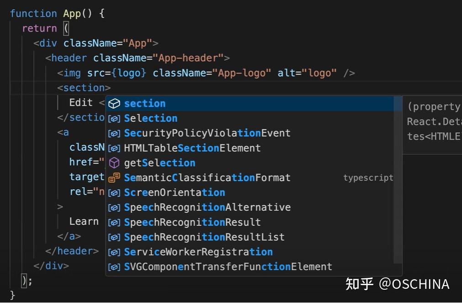This screenshot has height=303, width=462.
Task: Select the section autocomplete suggestion
Action: [144, 104]
